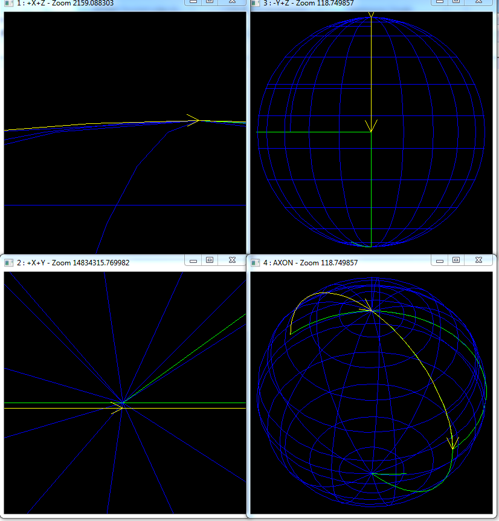Minimize the +X+Z view window

pos(193,2)
